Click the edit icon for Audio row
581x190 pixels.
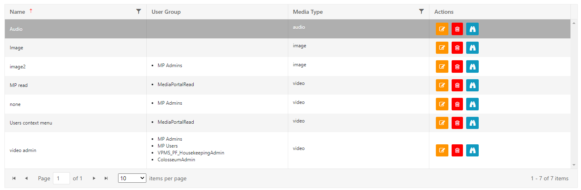click(442, 29)
